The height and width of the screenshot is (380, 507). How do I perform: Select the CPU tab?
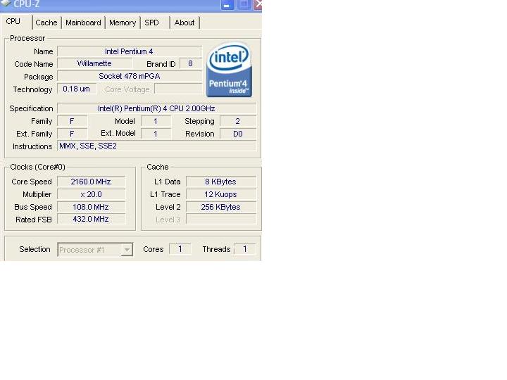click(13, 21)
